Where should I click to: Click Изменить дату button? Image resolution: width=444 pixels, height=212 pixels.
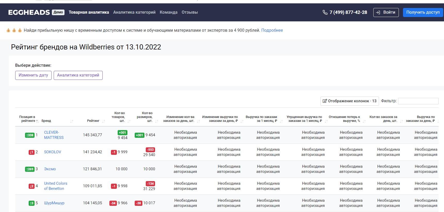[x=33, y=75]
